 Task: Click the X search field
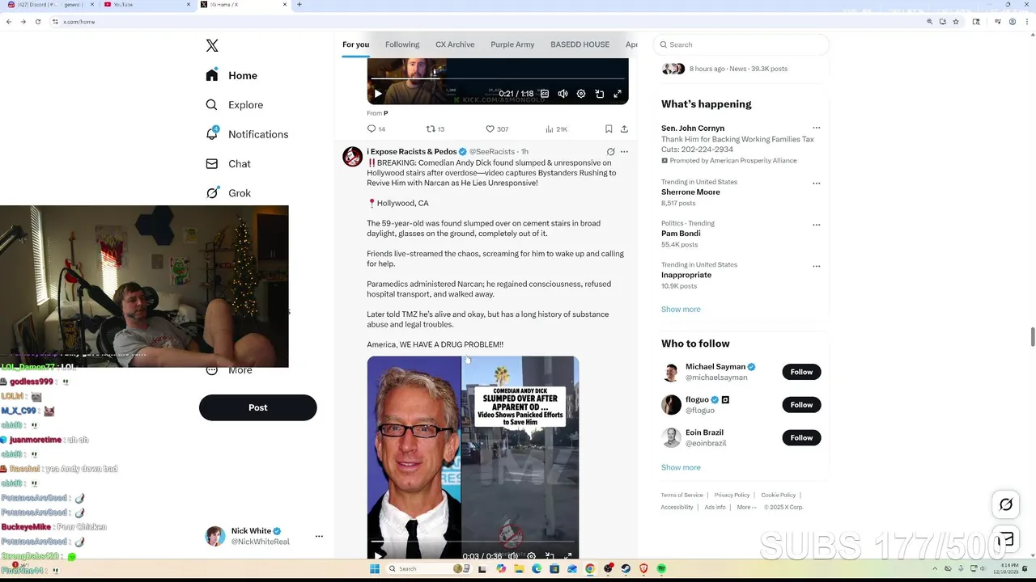point(741,44)
